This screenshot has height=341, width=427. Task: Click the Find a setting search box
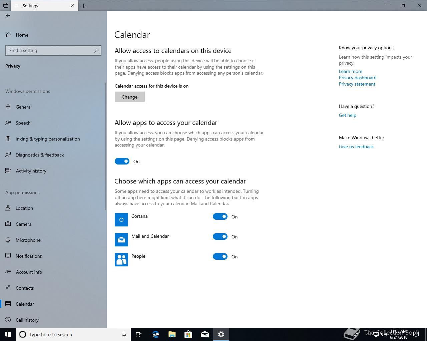(53, 51)
